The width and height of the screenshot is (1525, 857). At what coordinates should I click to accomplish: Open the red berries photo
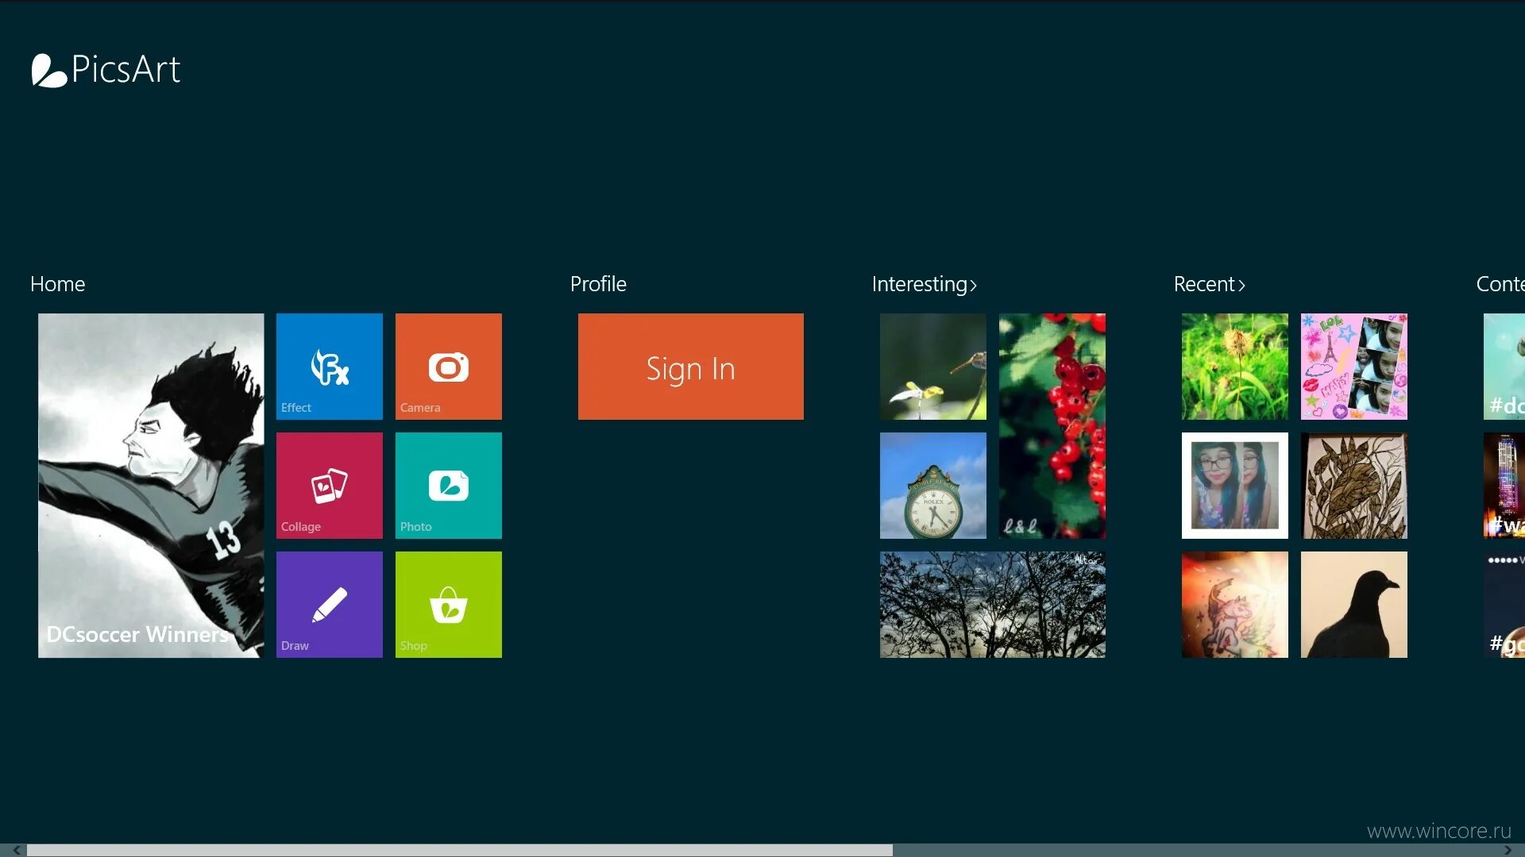click(x=1052, y=425)
